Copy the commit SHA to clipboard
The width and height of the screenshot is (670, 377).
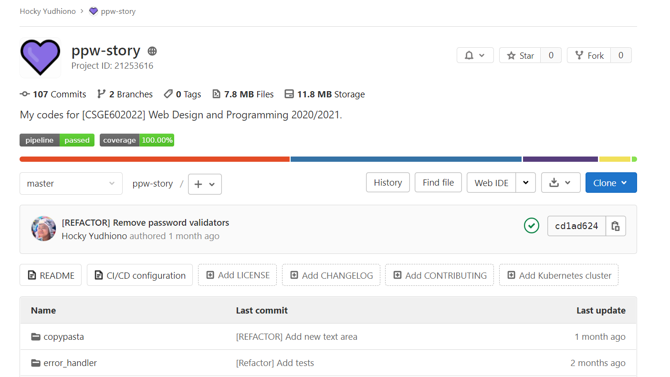click(616, 226)
